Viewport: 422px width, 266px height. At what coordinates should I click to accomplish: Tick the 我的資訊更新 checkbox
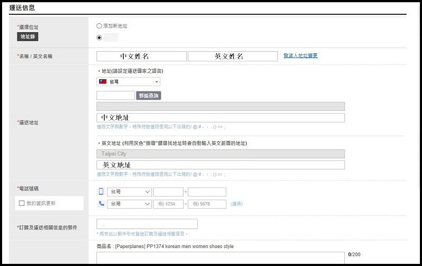(22, 203)
